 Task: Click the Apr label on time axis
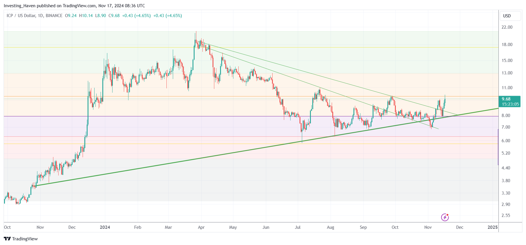pos(201,227)
